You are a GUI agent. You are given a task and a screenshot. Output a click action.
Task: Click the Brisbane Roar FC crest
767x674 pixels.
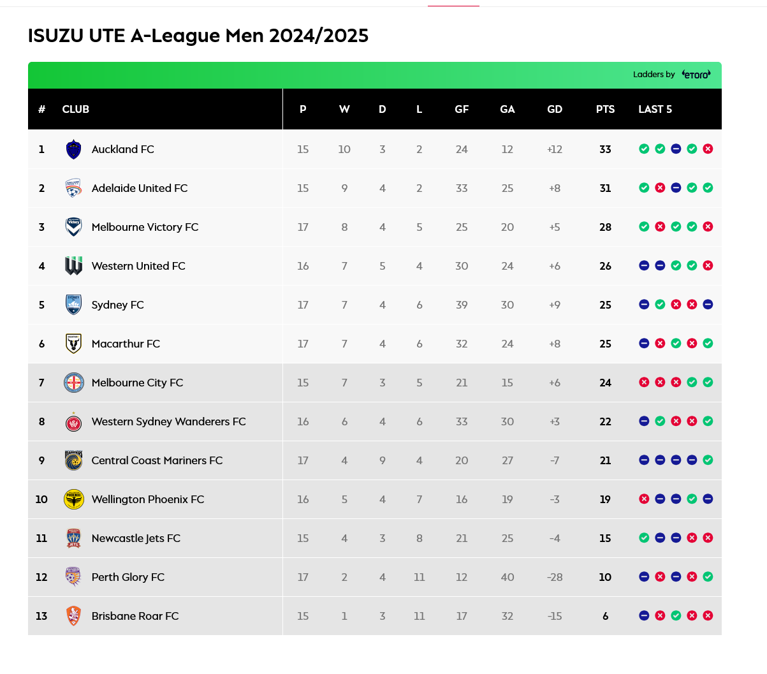click(x=74, y=616)
